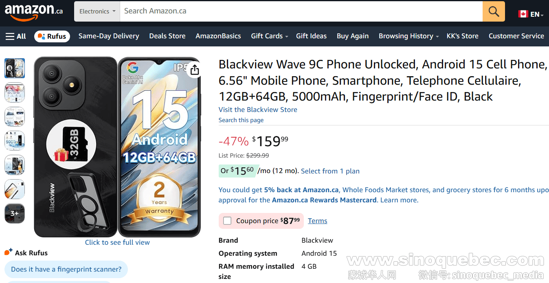Expand the Gift Cards dropdown
This screenshot has height=283, width=549.
tap(269, 36)
